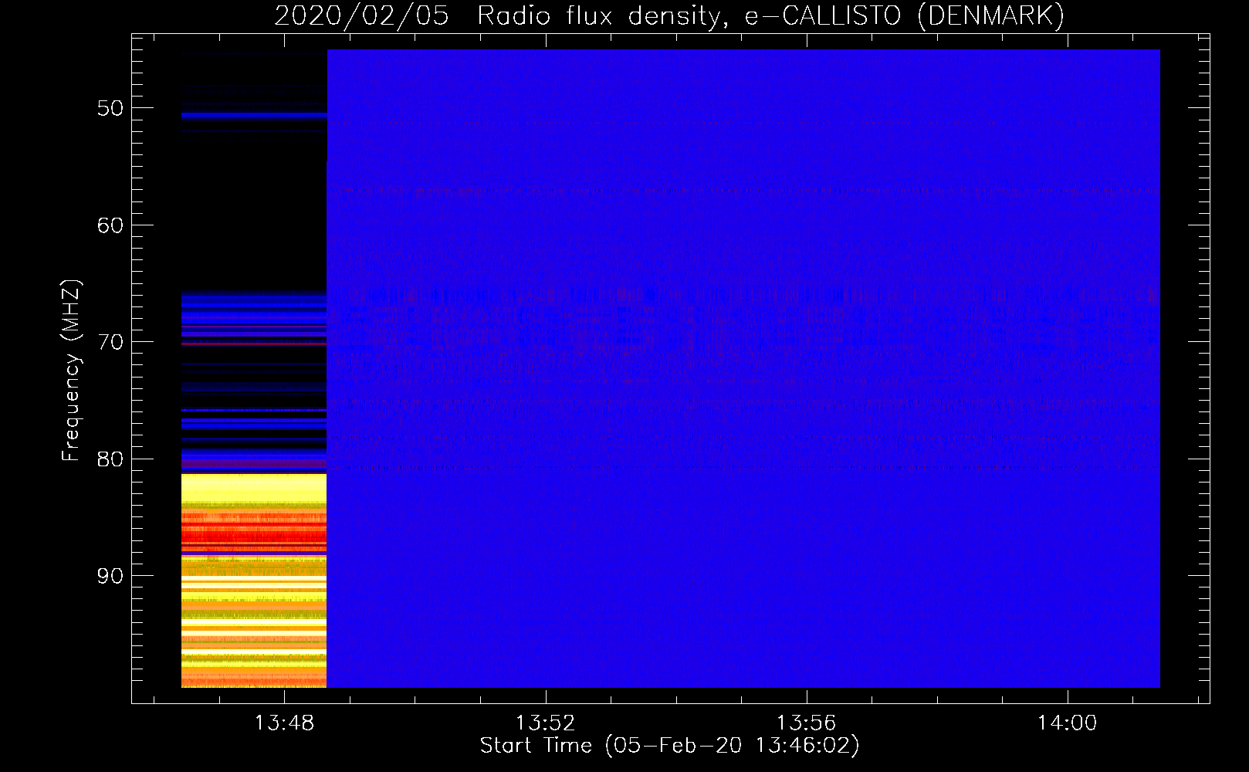Click the 'Frequency (MHZ)' y-axis label
Screen dimensions: 1249x772
71,371
